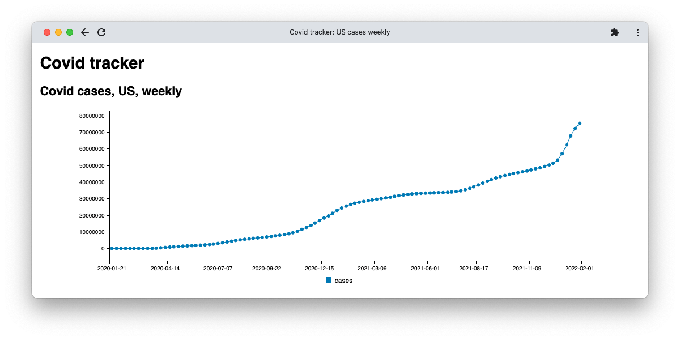Click the 2021-08-17 x-axis date
The image size is (680, 340).
[x=474, y=269]
